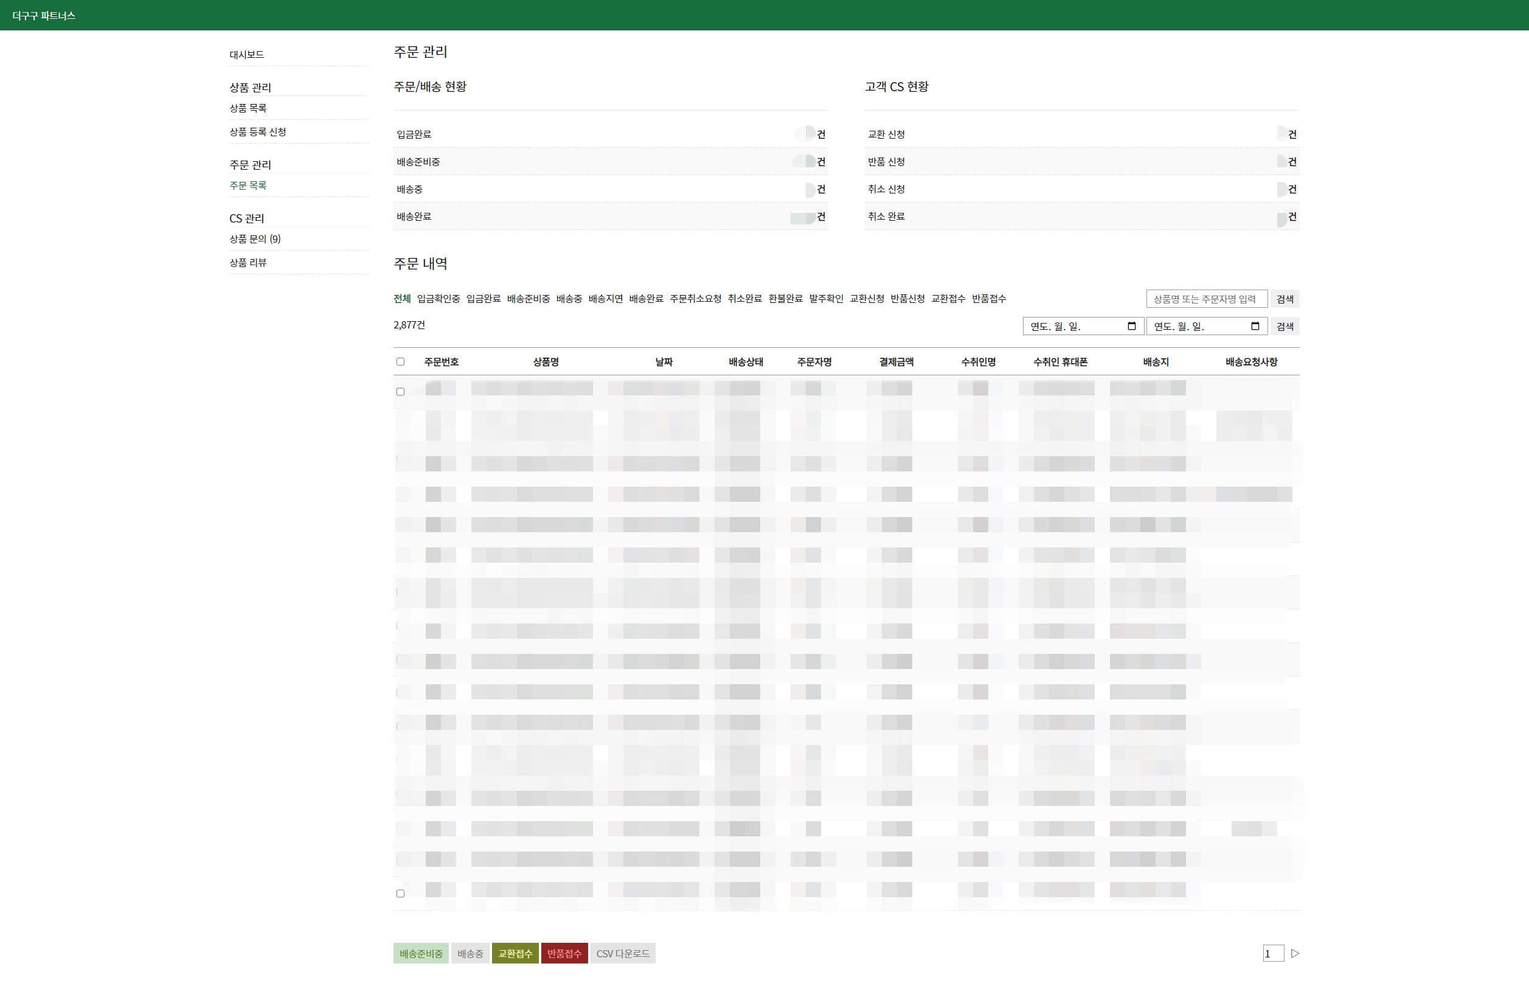Screen dimensions: 1529x986
Task: Click the product name search 검색 button
Action: point(1285,299)
